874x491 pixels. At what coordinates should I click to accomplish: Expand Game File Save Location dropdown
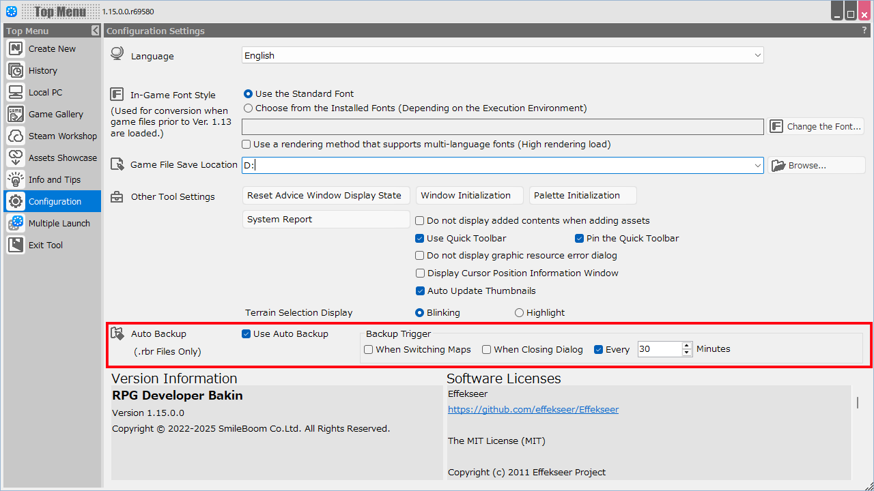tap(757, 165)
